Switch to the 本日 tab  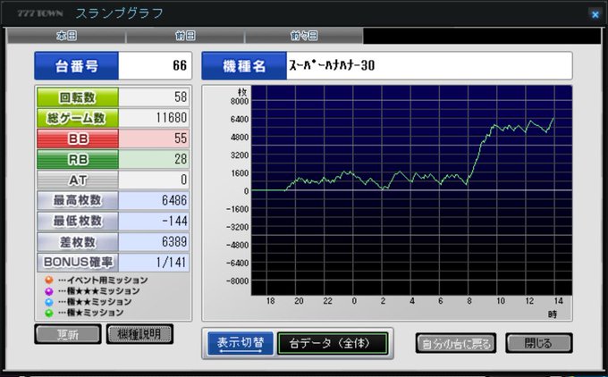pyautogui.click(x=66, y=36)
